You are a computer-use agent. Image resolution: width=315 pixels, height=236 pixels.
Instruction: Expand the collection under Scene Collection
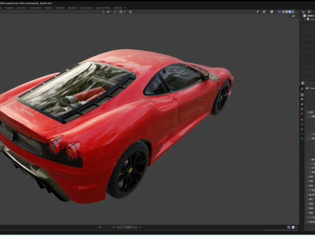pos(304,19)
